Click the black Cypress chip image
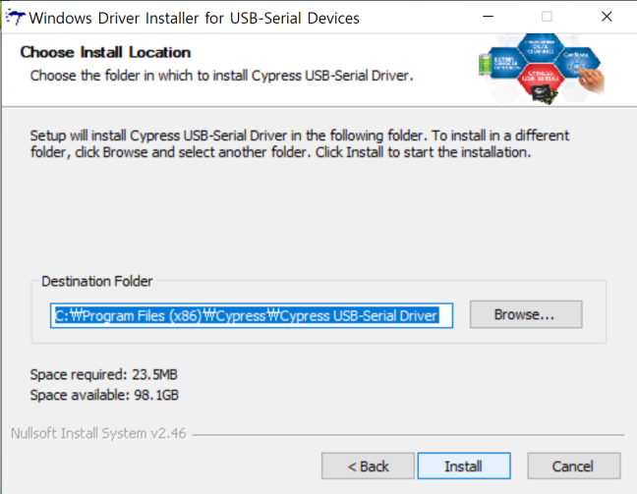 545,94
